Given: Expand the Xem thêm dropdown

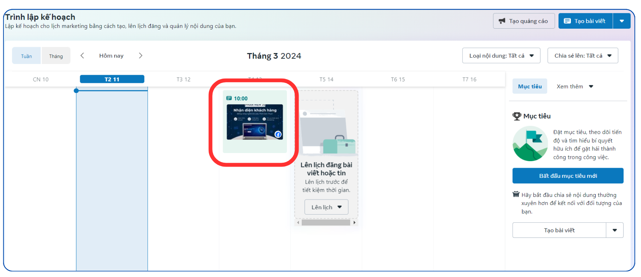Looking at the screenshot, I should click(575, 86).
